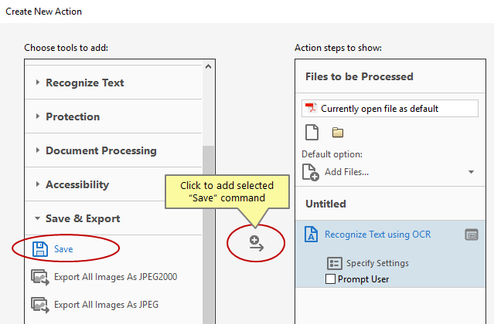The image size is (494, 324).
Task: Click the blank page add-file icon
Action: coord(312,133)
